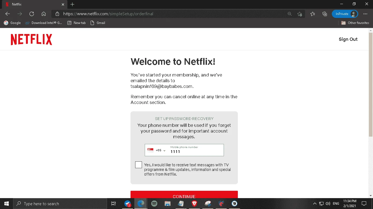373x209 pixels.
Task: Open the browser home page
Action: tap(44, 14)
